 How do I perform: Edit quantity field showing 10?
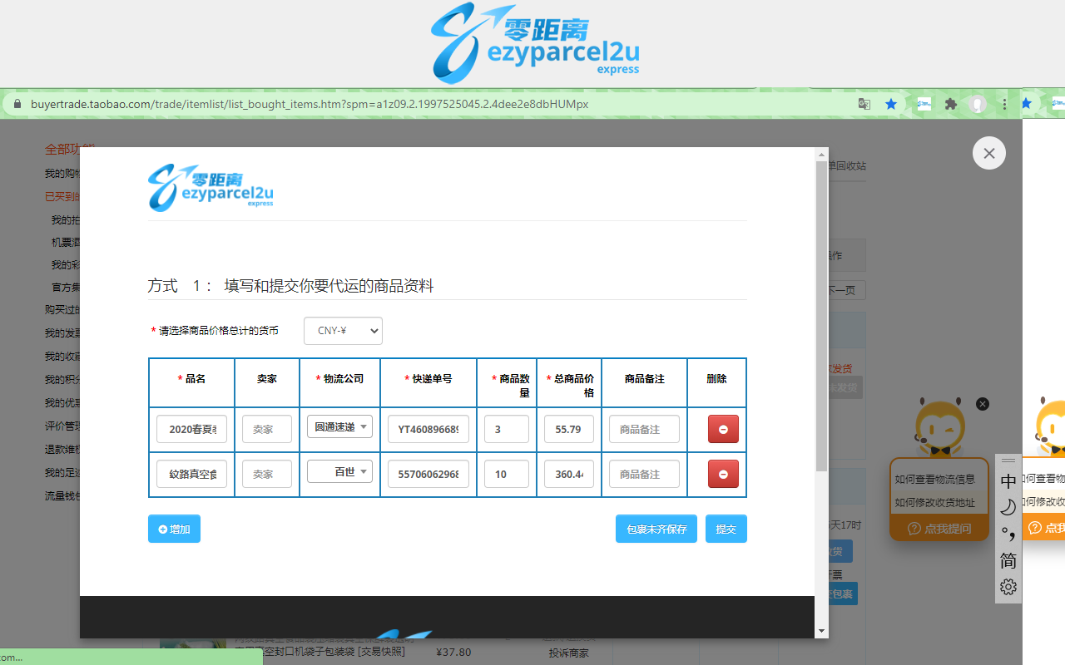pyautogui.click(x=507, y=474)
